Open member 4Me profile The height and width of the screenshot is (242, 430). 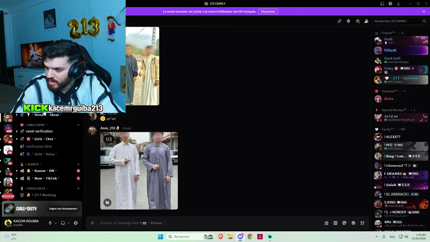click(401, 224)
